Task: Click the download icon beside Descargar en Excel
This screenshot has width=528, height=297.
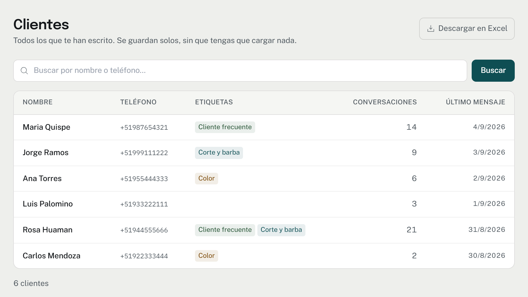Action: pyautogui.click(x=431, y=28)
